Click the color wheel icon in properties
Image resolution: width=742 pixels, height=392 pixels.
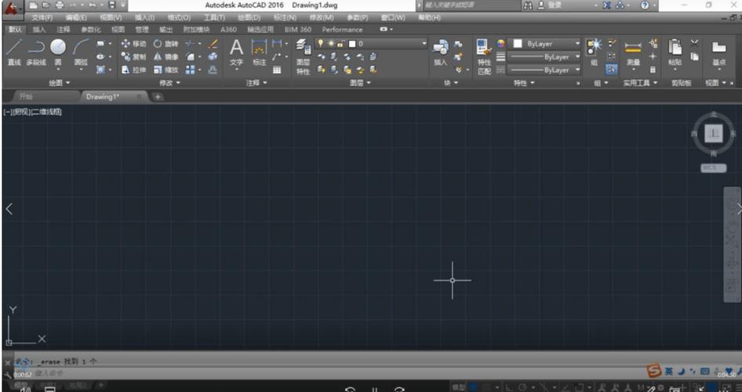[500, 43]
